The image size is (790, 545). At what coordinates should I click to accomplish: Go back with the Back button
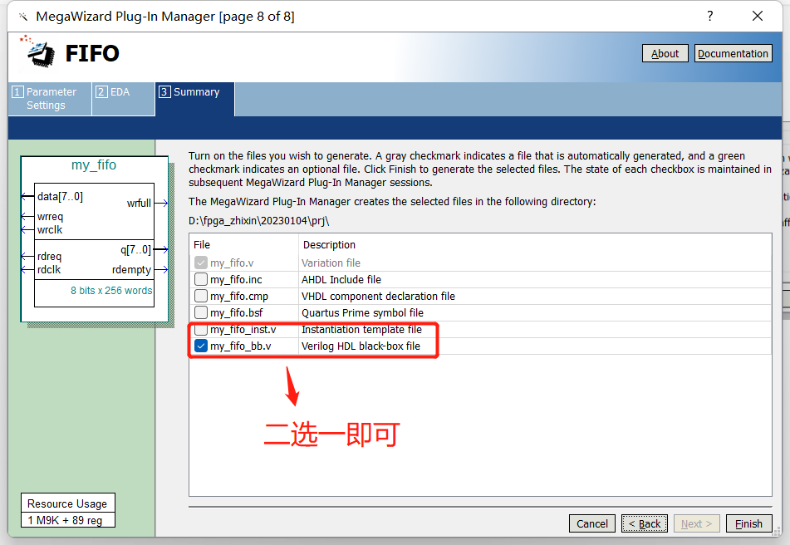pos(644,523)
